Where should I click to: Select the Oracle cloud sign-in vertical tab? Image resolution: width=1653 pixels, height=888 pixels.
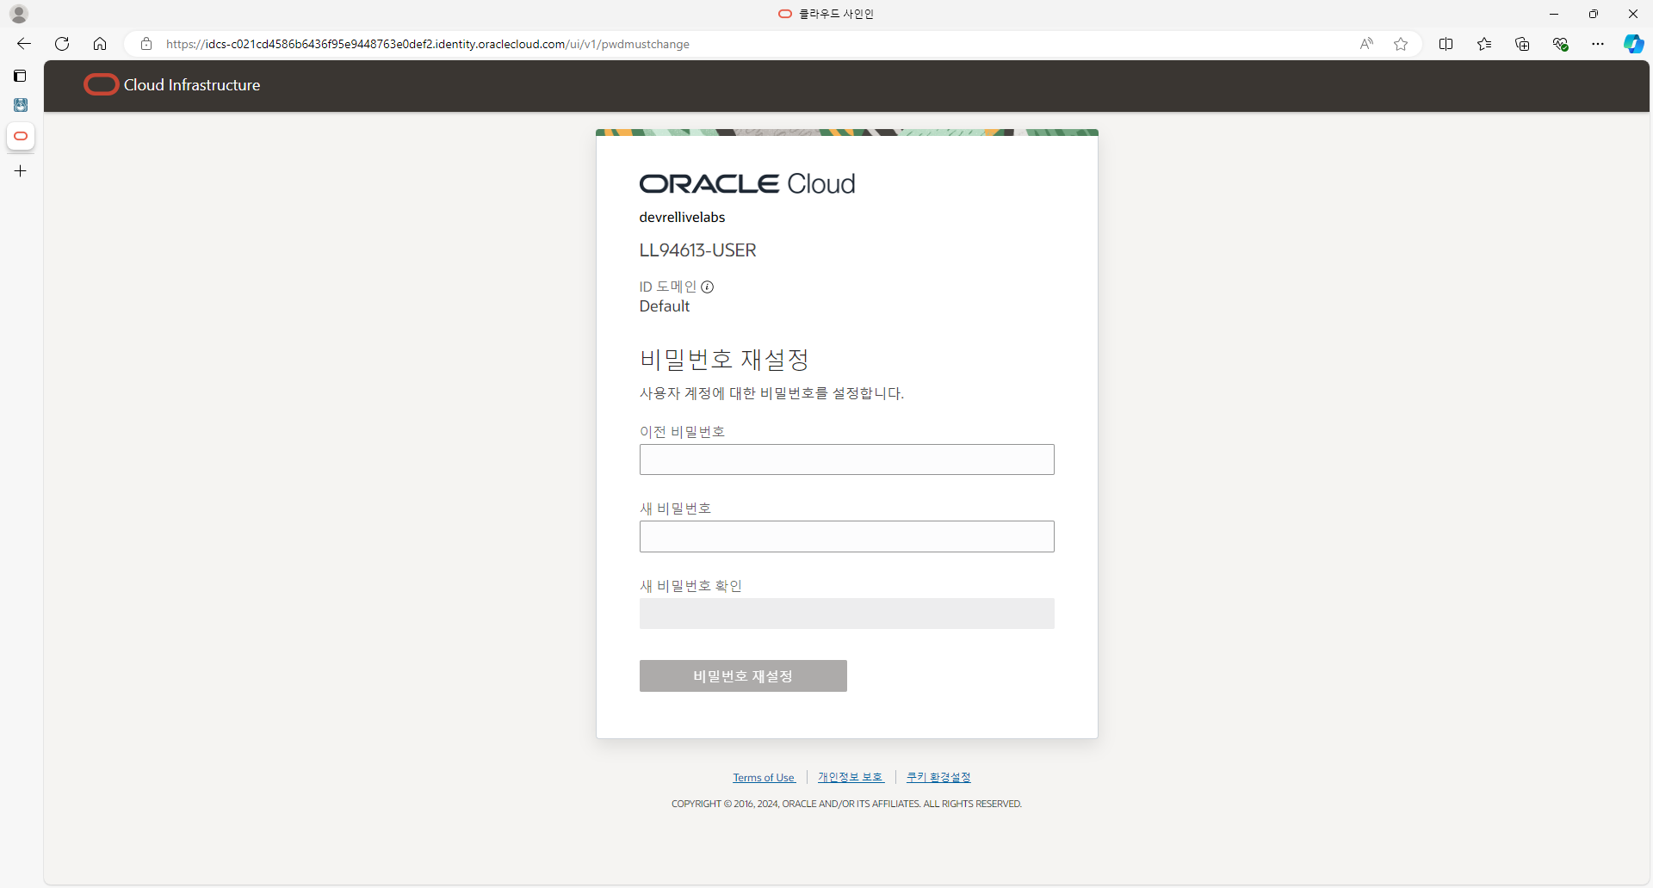coord(21,136)
